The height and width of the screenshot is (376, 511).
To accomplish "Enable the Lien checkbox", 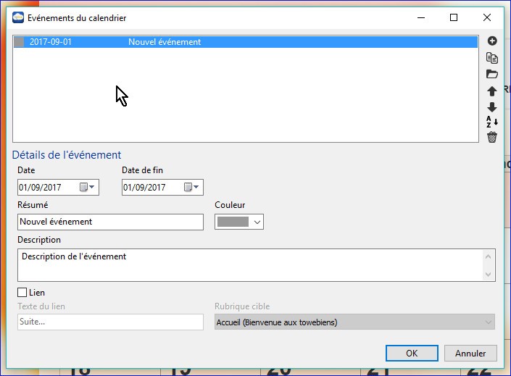I will 22,293.
